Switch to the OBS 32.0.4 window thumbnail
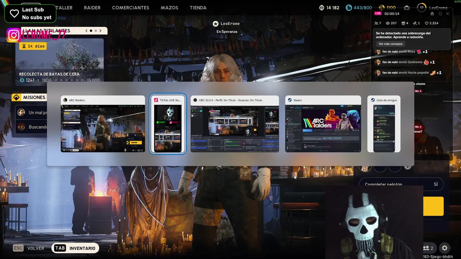This screenshot has height=259, width=461. 234,124
